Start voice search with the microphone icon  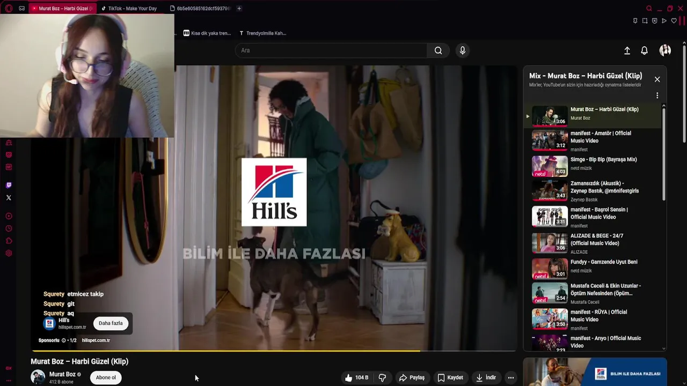463,50
